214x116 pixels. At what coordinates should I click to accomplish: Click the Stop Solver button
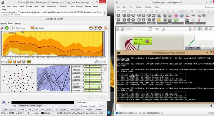pyautogui.click(x=37, y=28)
